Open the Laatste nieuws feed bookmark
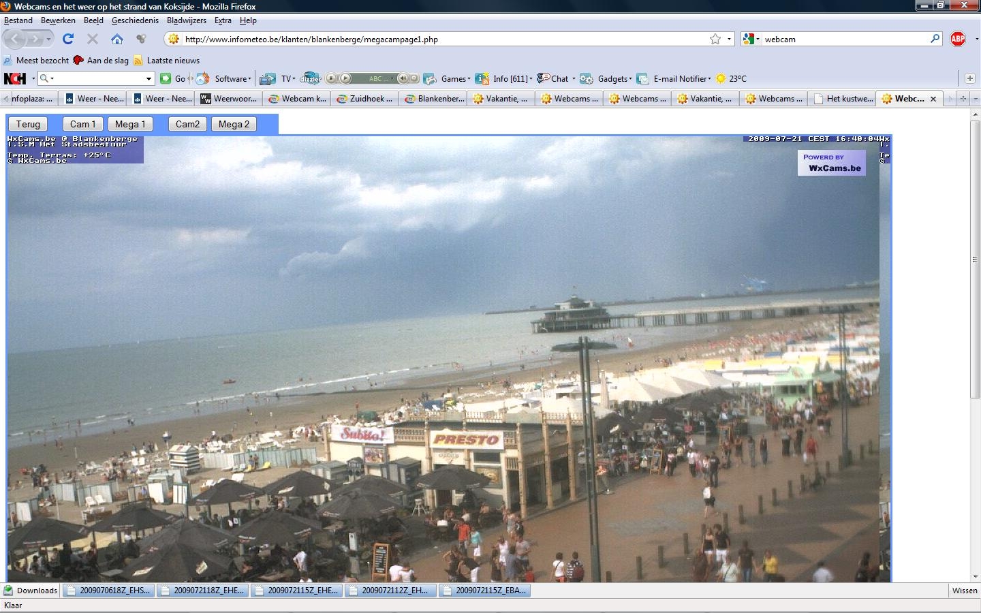This screenshot has width=981, height=613. click(167, 60)
